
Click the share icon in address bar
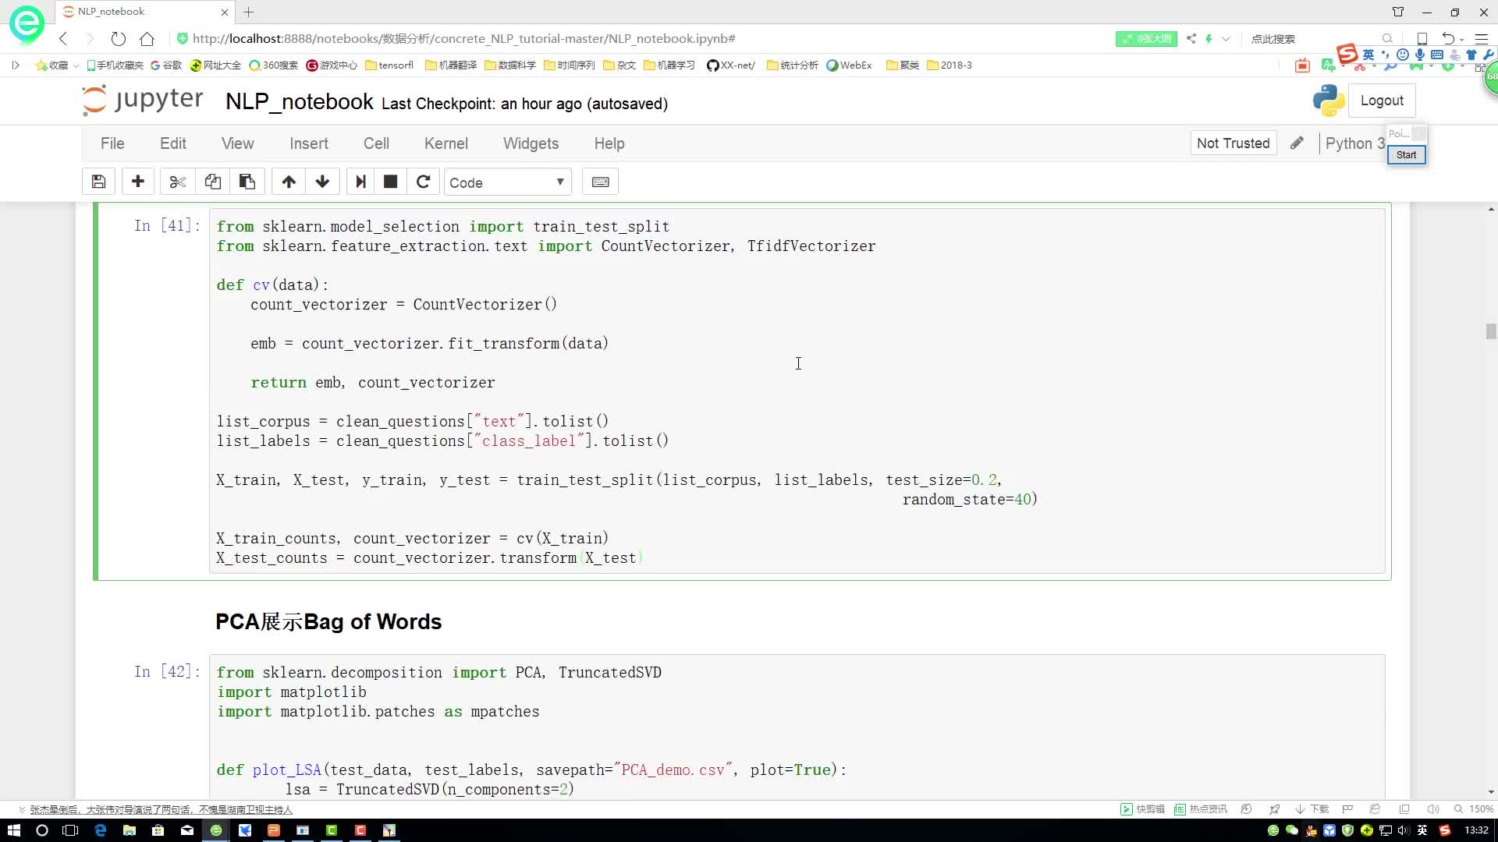pyautogui.click(x=1191, y=38)
